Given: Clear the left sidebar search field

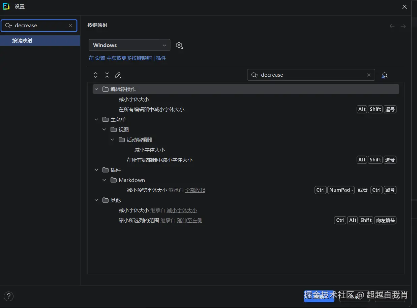Looking at the screenshot, I should [x=70, y=26].
